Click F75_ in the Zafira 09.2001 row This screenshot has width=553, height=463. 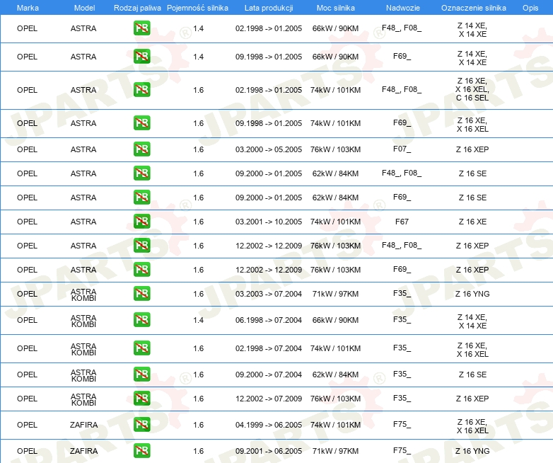402,450
